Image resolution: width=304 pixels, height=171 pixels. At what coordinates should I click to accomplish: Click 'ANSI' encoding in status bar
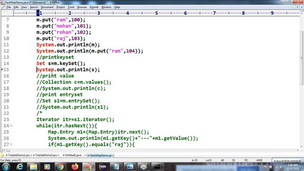259,161
